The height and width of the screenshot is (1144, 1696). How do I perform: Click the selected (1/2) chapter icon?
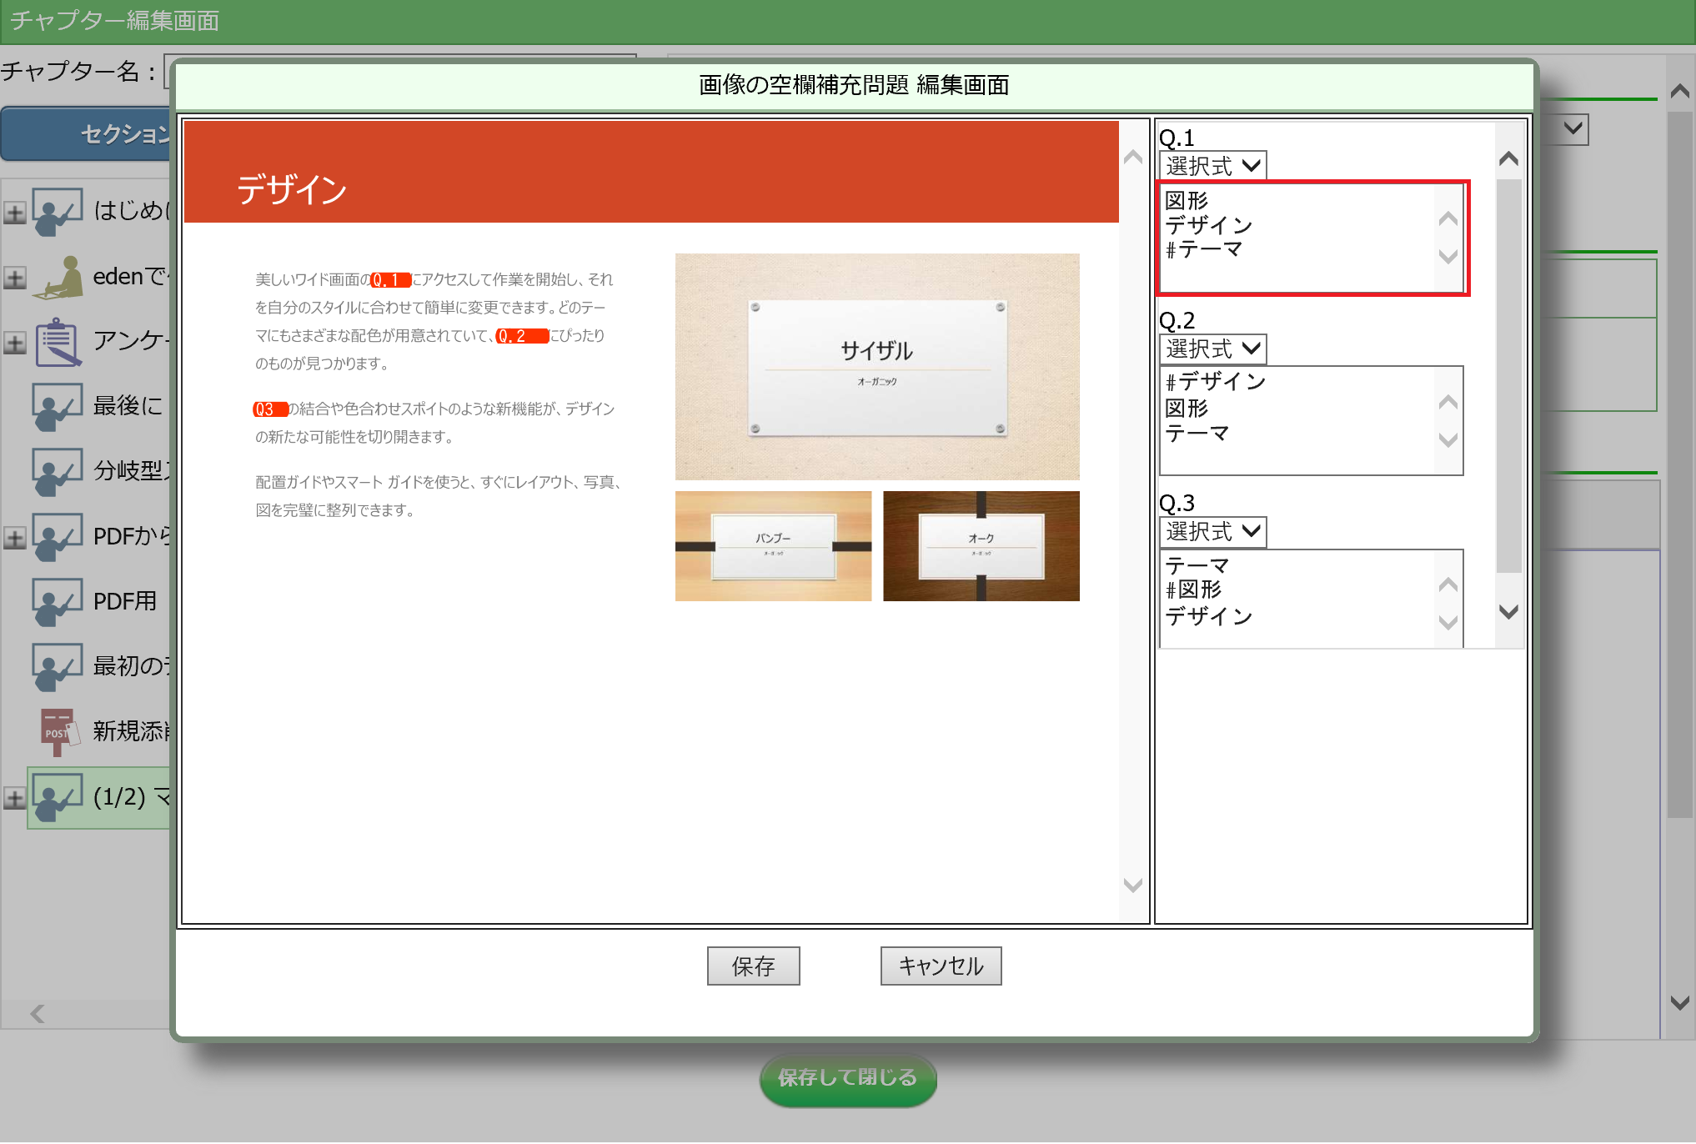click(57, 797)
